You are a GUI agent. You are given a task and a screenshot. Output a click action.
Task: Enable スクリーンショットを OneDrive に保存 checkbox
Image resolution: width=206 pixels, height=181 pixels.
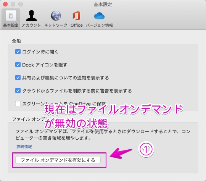[18, 103]
